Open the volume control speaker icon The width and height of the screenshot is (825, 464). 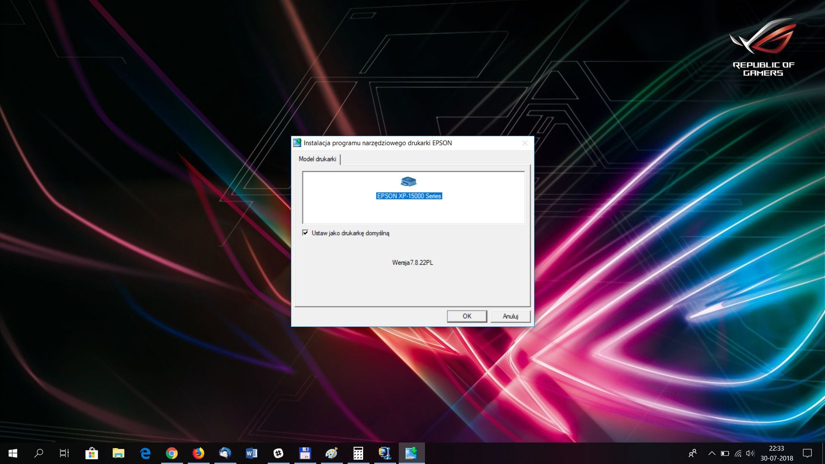pos(750,453)
